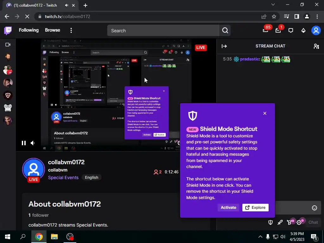Click the pradastic username in chat

click(x=249, y=59)
